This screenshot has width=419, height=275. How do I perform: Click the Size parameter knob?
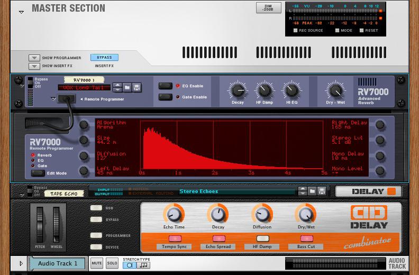(x=84, y=140)
